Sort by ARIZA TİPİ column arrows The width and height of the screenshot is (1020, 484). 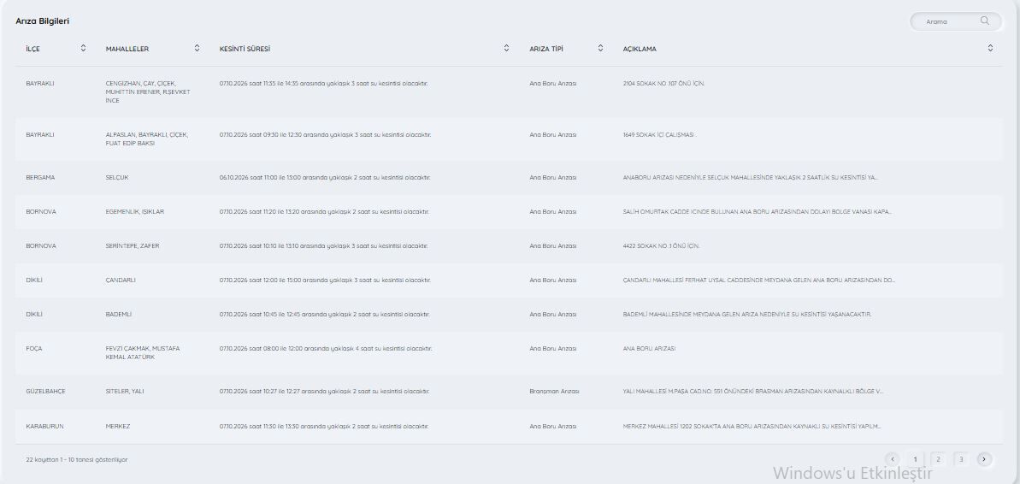(600, 48)
